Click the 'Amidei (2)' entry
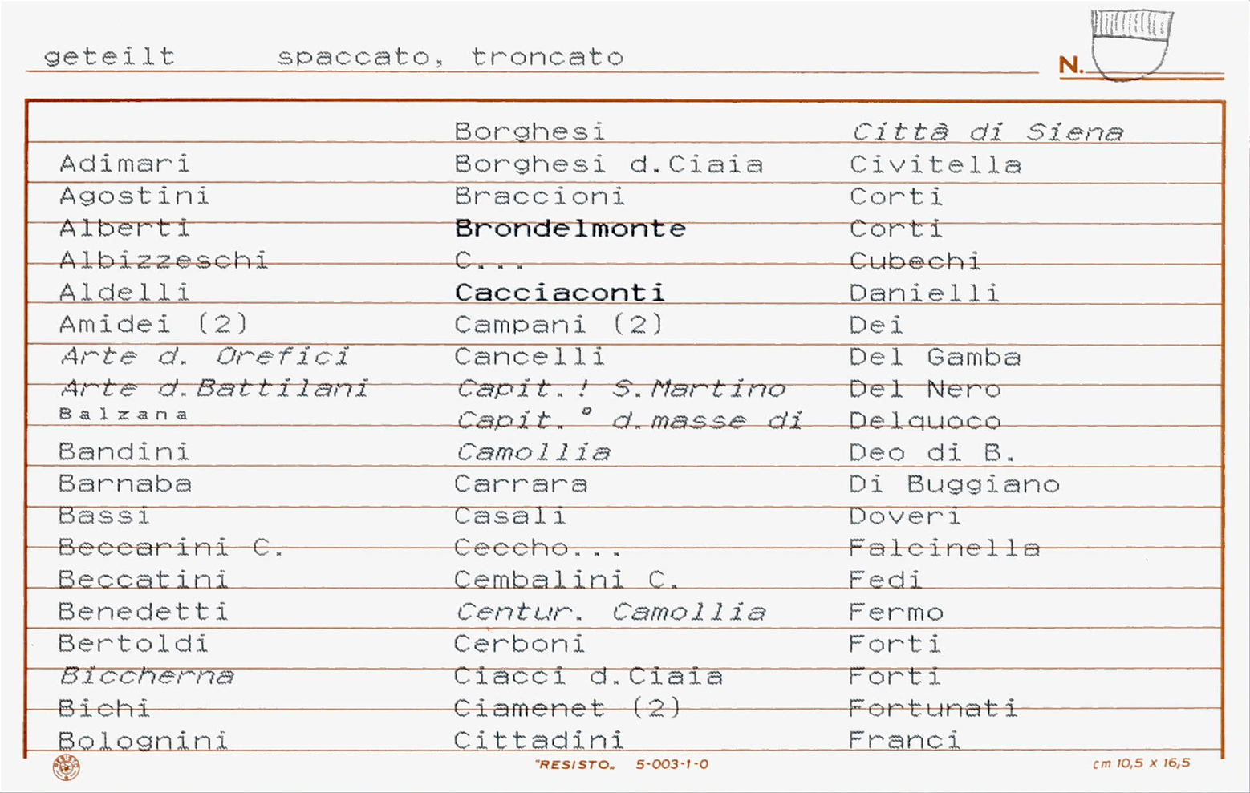Image resolution: width=1250 pixels, height=793 pixels. [x=154, y=324]
